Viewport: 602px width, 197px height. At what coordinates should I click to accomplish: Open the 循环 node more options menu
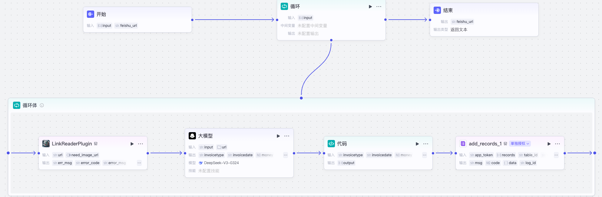pos(379,7)
